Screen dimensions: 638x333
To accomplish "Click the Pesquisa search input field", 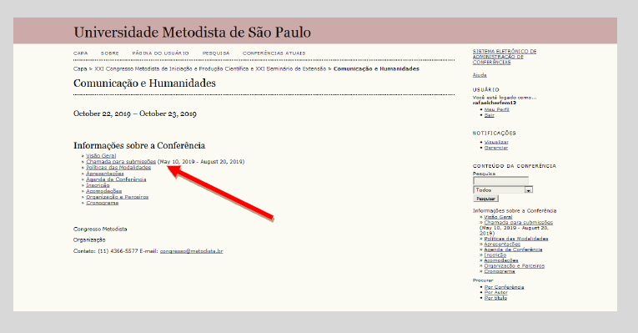I will tap(500, 180).
